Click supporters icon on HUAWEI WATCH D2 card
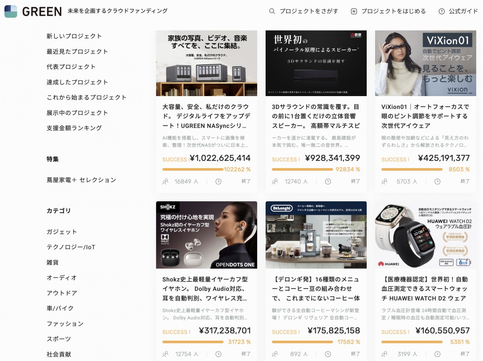The width and height of the screenshot is (483, 361). tap(384, 354)
